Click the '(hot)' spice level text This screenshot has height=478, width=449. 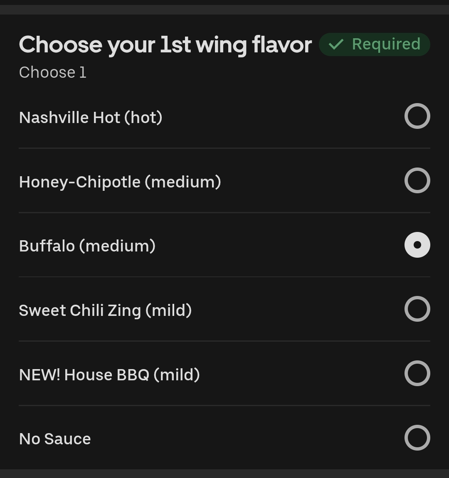click(143, 118)
